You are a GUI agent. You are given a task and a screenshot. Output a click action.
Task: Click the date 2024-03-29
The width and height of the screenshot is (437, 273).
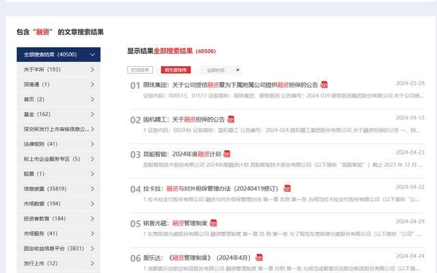410,83
